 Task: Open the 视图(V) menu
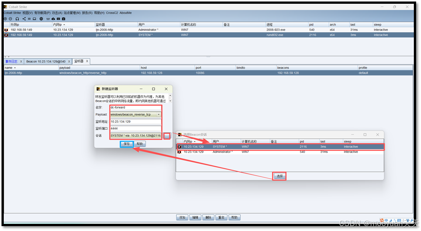pyautogui.click(x=27, y=13)
